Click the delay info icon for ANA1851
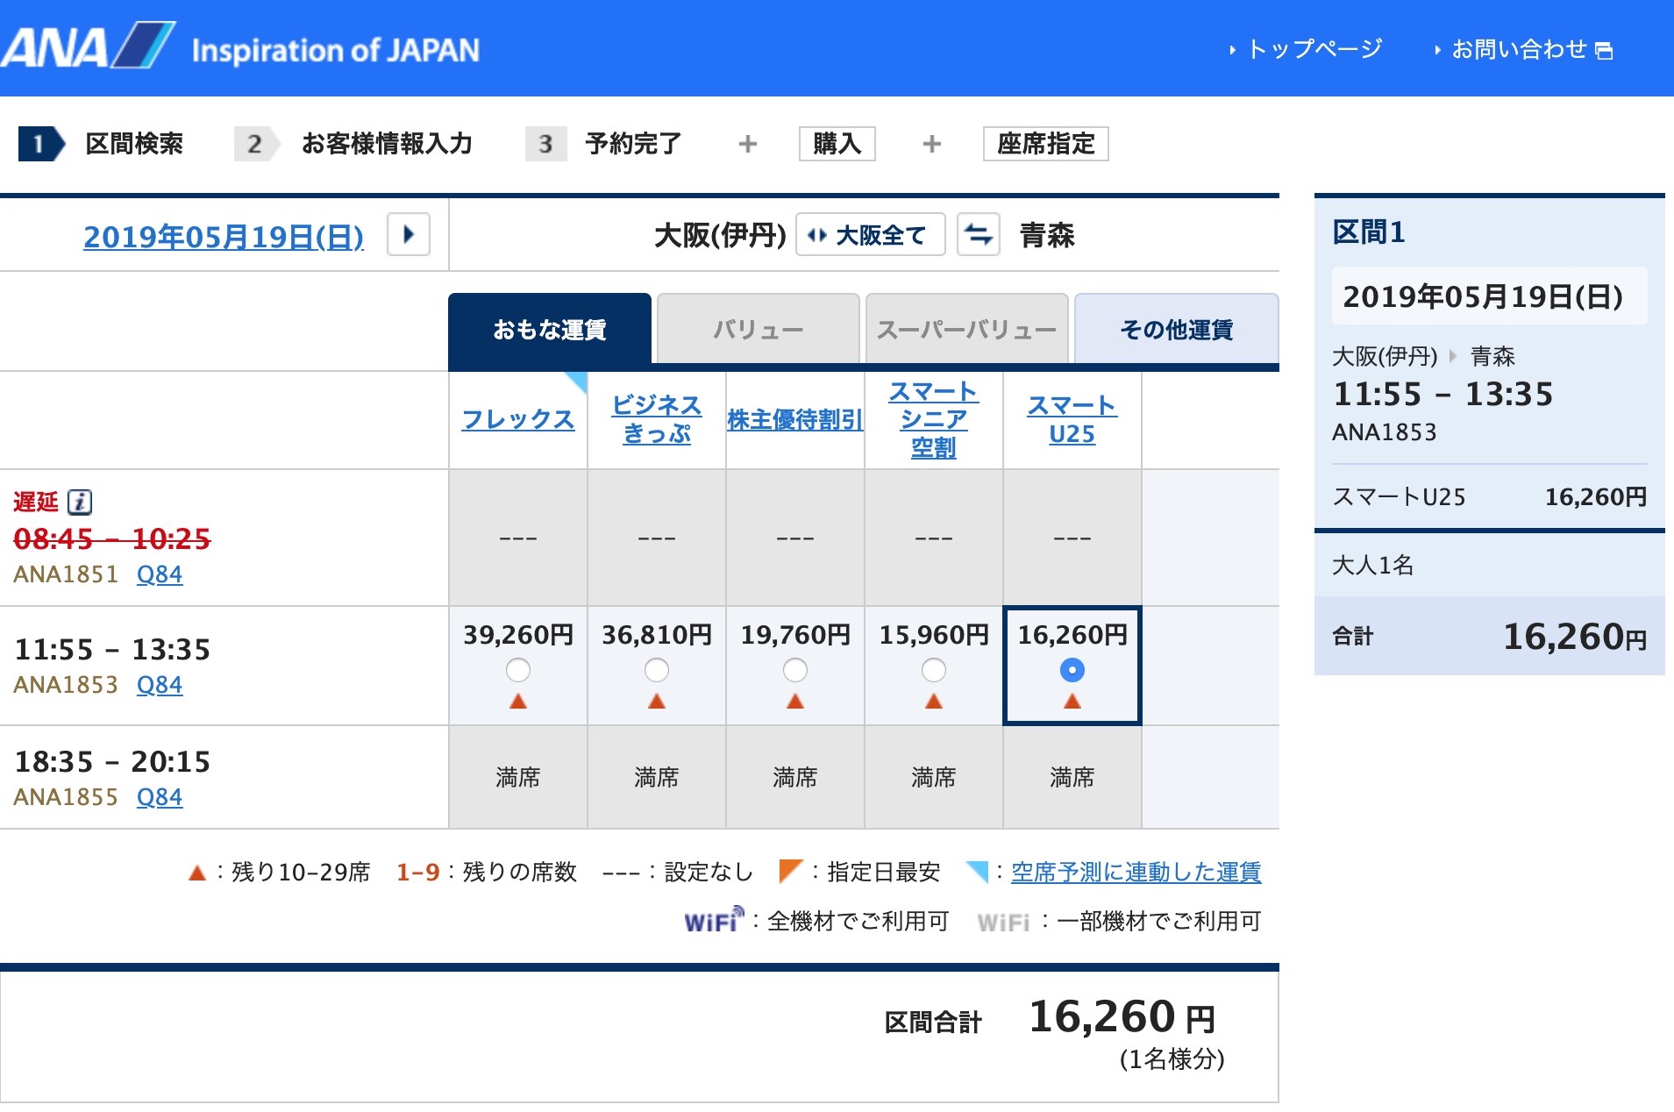The height and width of the screenshot is (1112, 1674). tap(80, 502)
